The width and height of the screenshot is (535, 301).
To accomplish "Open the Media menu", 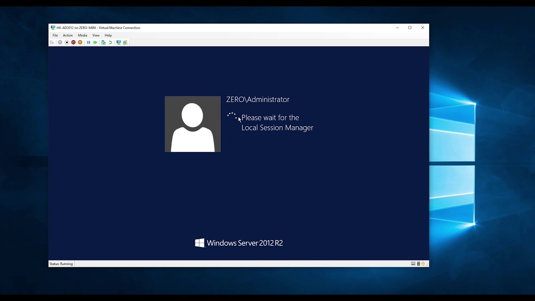I will pos(82,36).
